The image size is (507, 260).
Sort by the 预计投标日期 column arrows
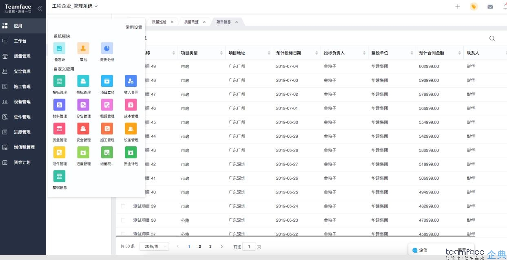pos(317,53)
